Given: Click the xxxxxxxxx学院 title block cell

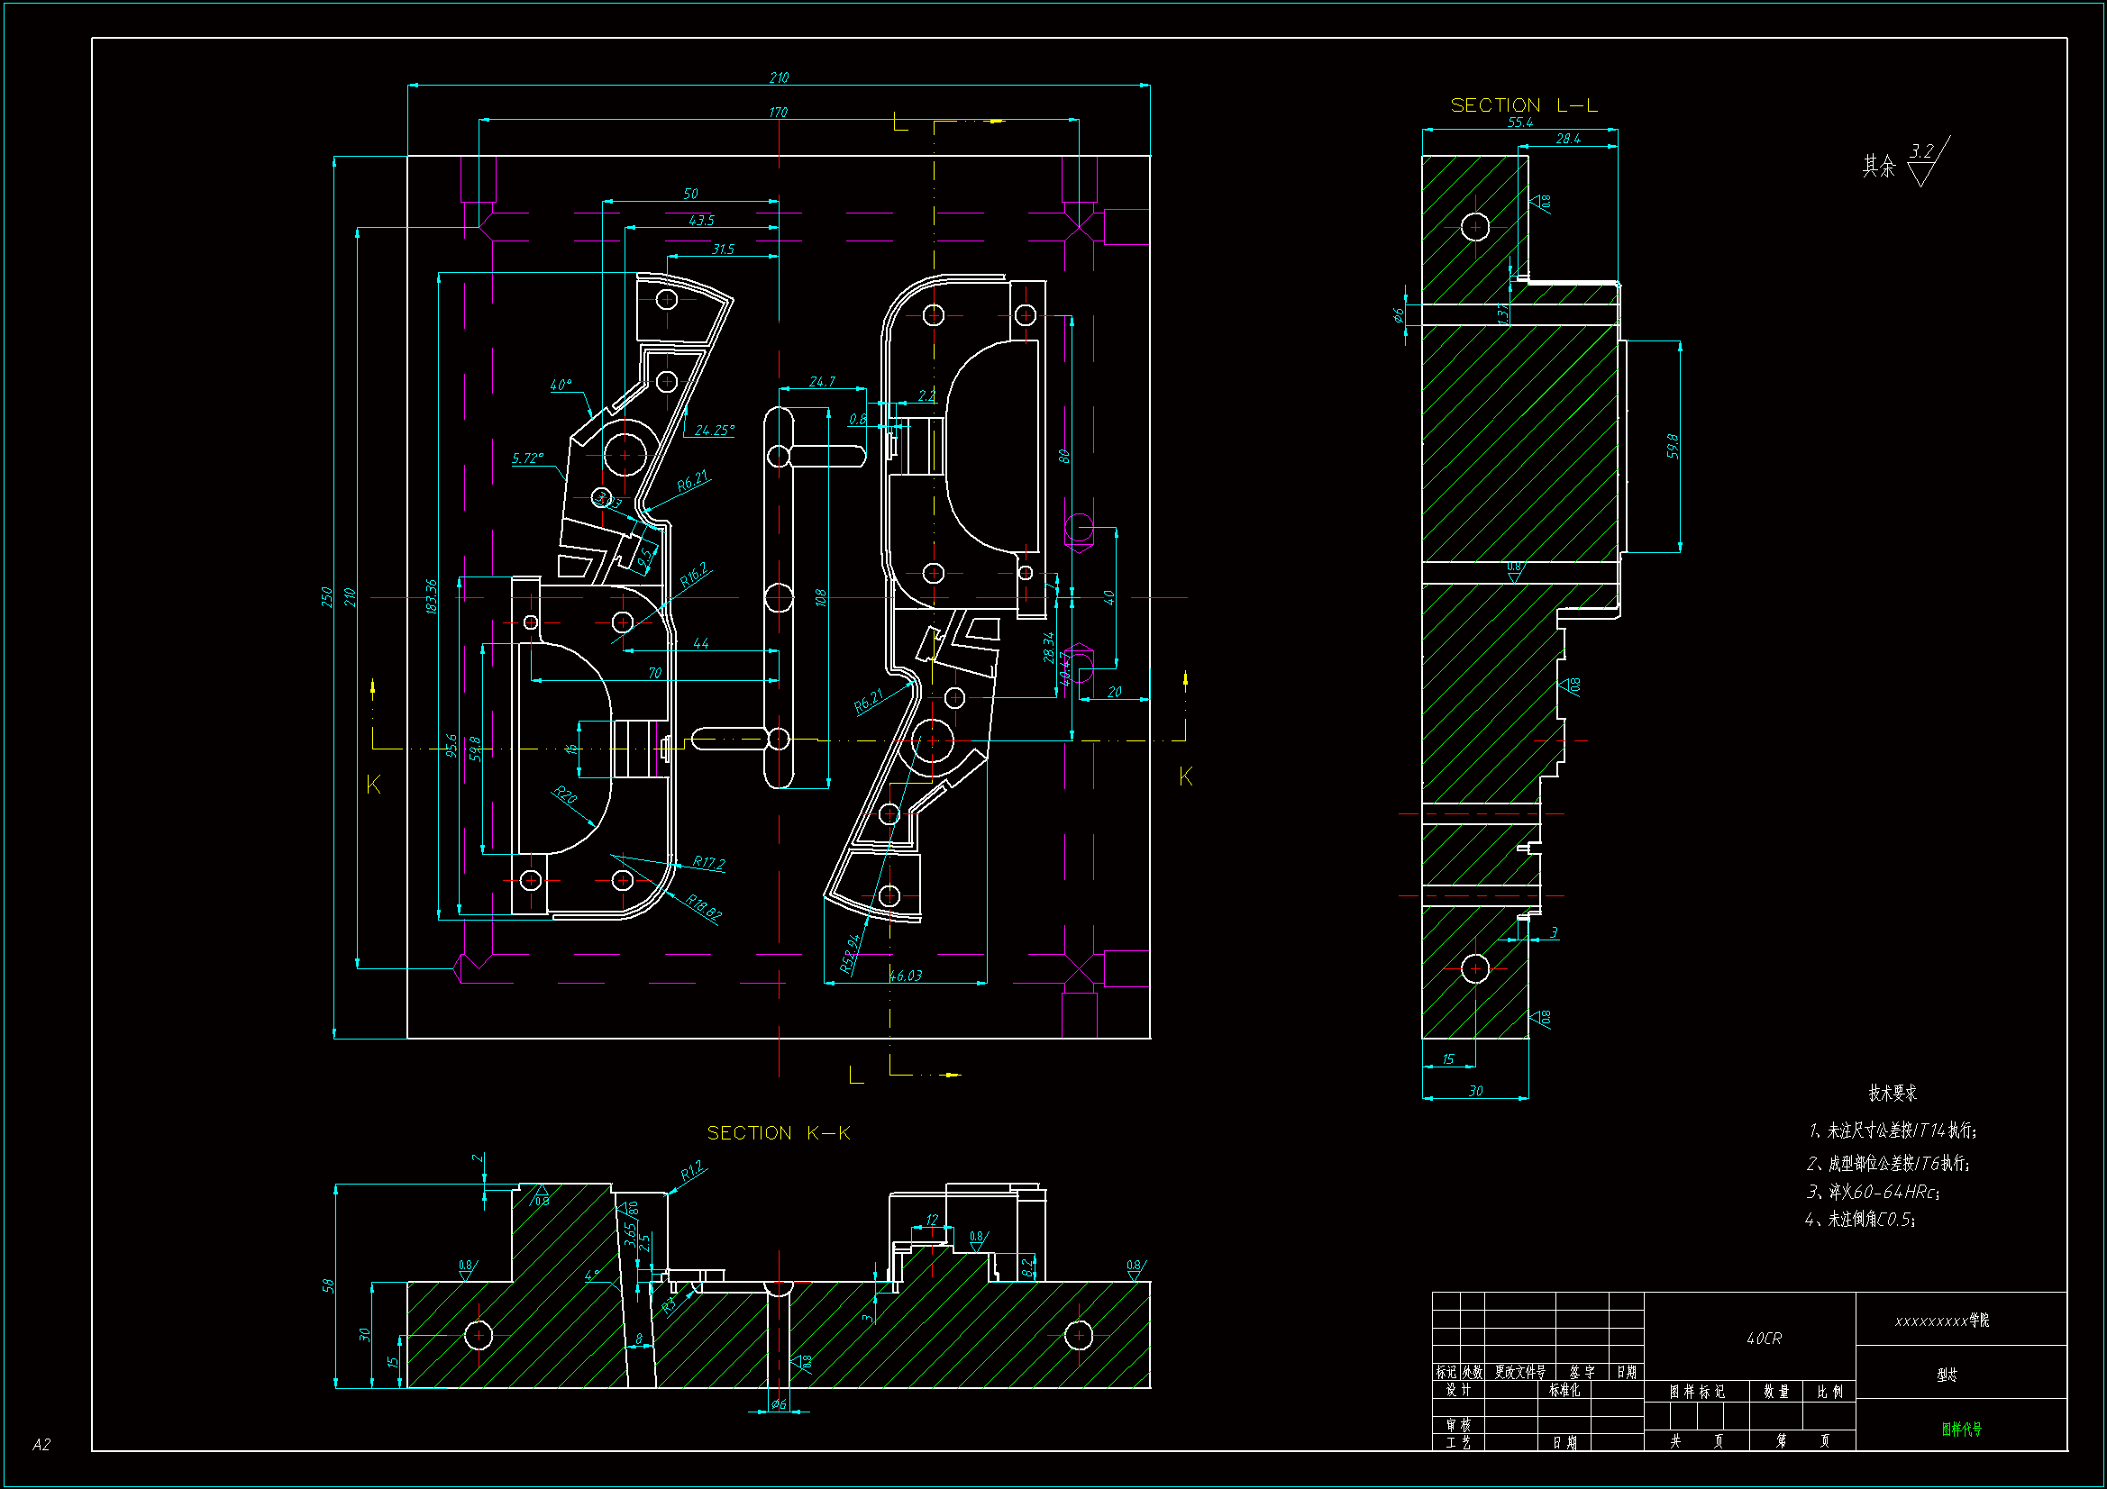Looking at the screenshot, I should (x=1942, y=1321).
